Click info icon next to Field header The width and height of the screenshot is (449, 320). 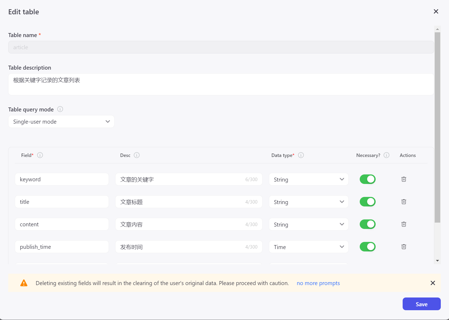(x=40, y=155)
